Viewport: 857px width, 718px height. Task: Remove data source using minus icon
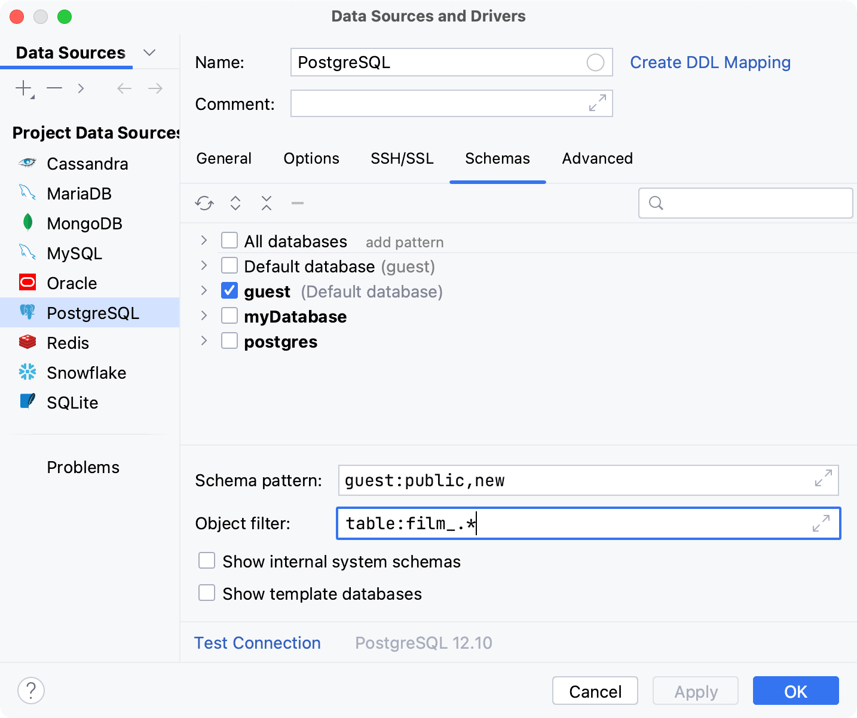click(x=54, y=88)
